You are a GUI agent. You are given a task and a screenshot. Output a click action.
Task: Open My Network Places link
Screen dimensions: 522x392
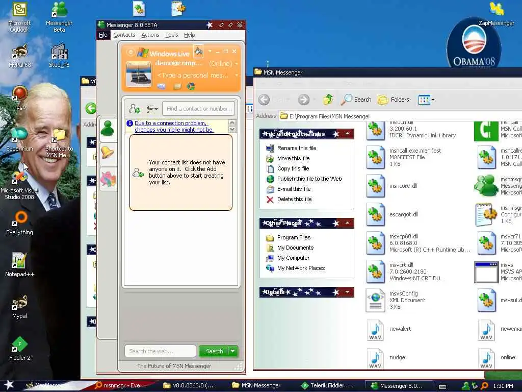301,268
